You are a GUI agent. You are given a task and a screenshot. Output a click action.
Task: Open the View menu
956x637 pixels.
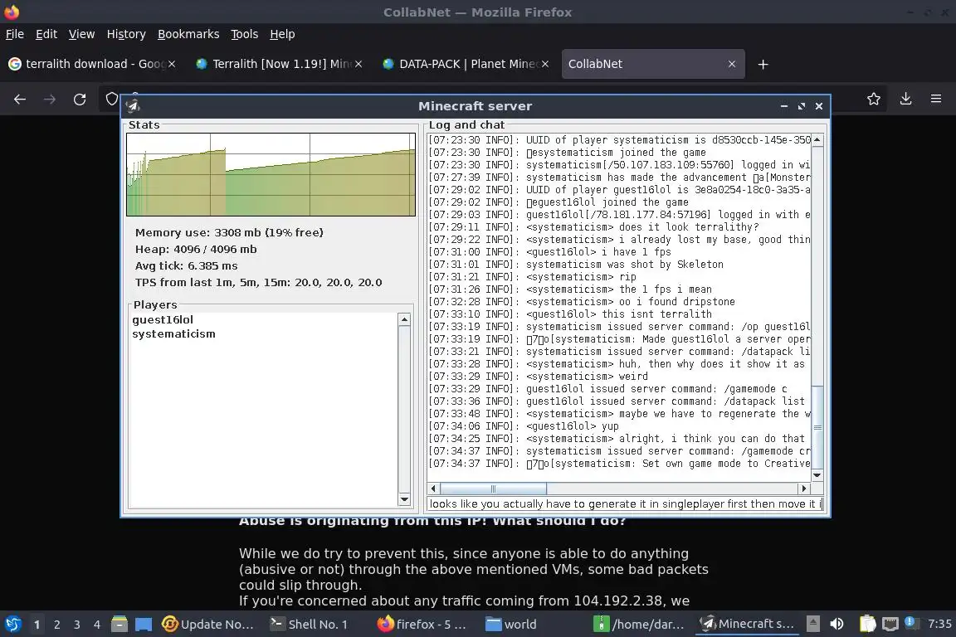pos(81,34)
